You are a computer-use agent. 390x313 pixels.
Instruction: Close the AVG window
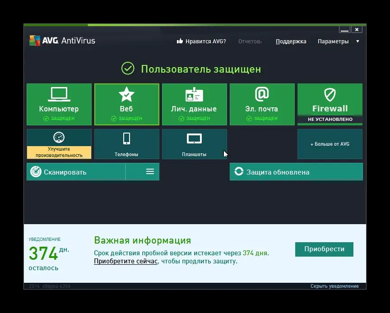[x=357, y=30]
